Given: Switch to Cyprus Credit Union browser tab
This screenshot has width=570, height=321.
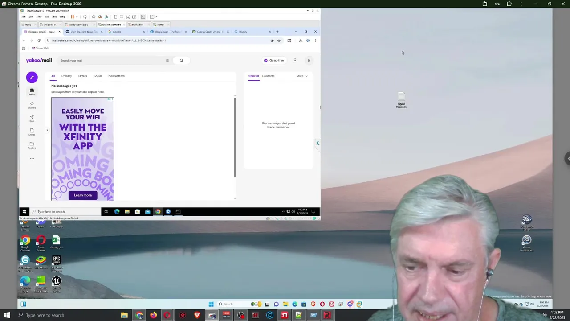Looking at the screenshot, I should (210, 32).
